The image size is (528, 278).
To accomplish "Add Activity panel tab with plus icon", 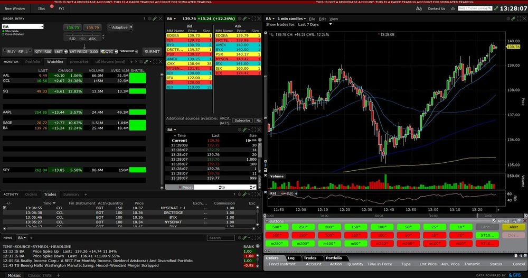I will point(86,194).
